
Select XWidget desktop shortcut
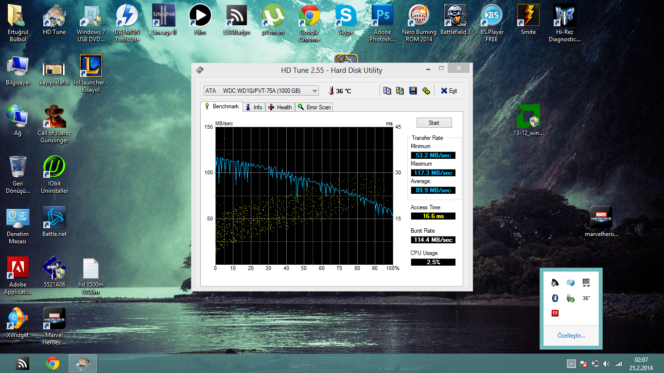[x=18, y=323]
